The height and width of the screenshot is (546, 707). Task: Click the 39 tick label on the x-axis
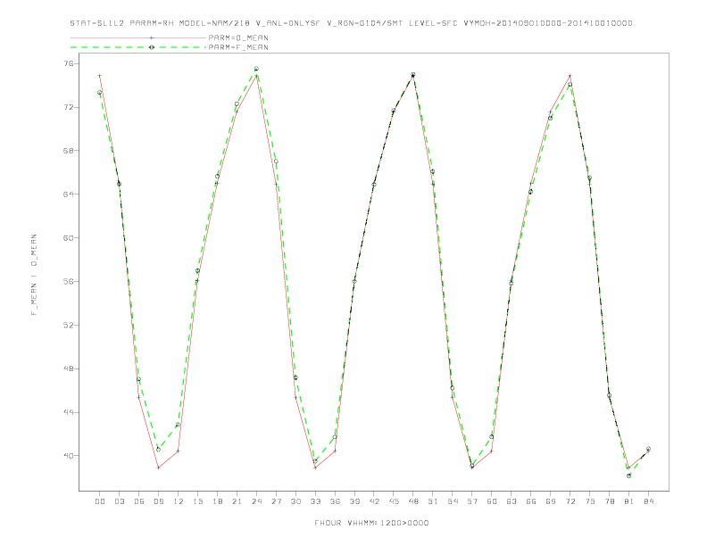coord(354,501)
